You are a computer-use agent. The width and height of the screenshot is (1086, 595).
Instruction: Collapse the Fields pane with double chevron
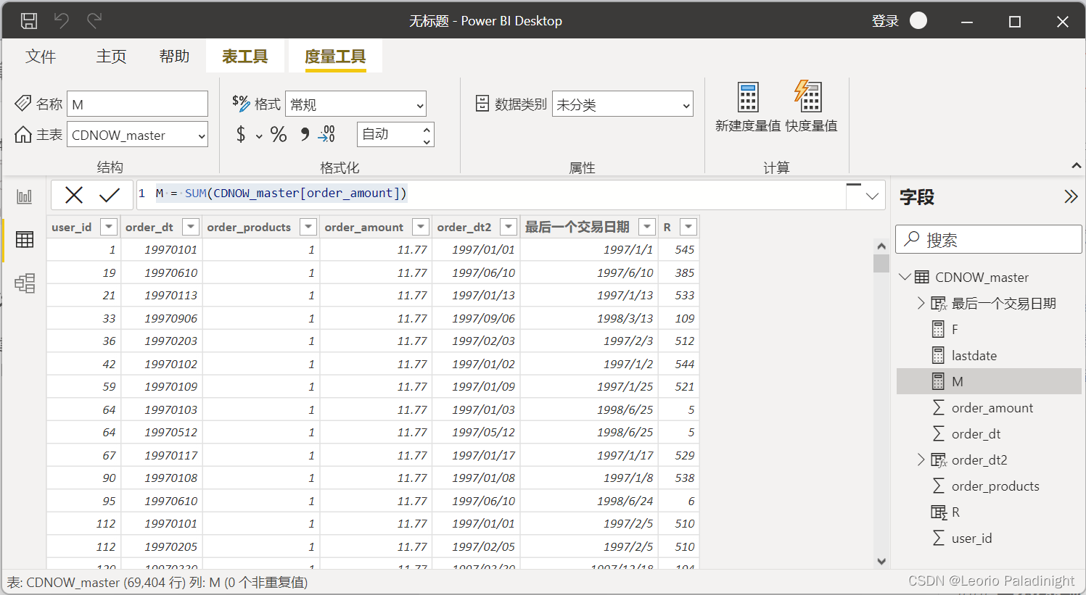tap(1071, 196)
